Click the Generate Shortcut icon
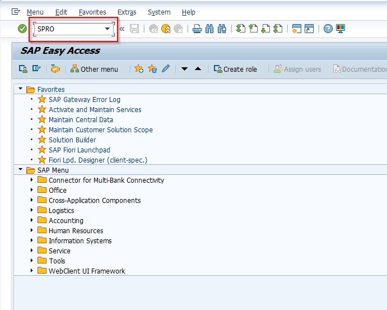Image resolution: width=387 pixels, height=310 pixels. pyautogui.click(x=309, y=29)
